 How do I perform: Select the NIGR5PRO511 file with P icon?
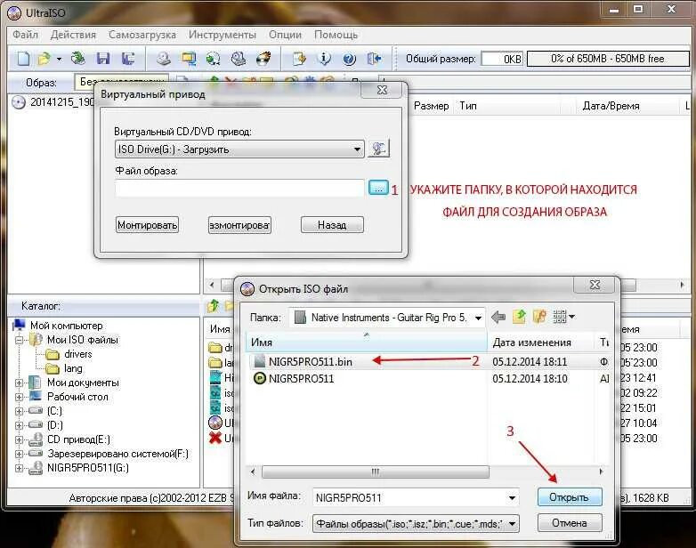click(x=302, y=378)
